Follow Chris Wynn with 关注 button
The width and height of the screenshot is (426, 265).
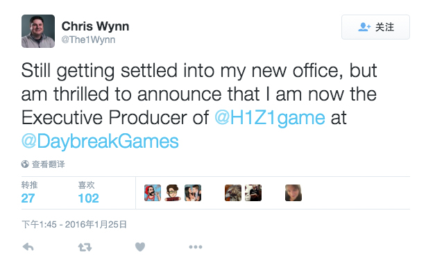(375, 27)
